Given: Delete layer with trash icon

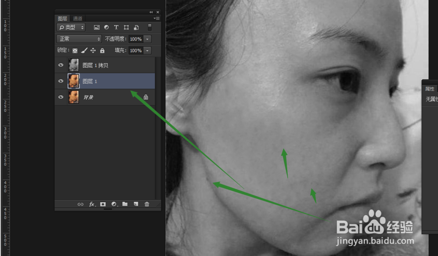Looking at the screenshot, I should [147, 204].
